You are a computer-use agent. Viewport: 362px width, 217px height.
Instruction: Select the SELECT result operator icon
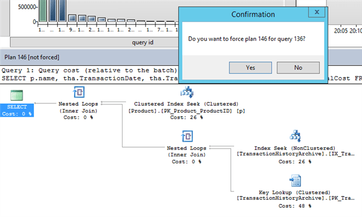[16, 95]
